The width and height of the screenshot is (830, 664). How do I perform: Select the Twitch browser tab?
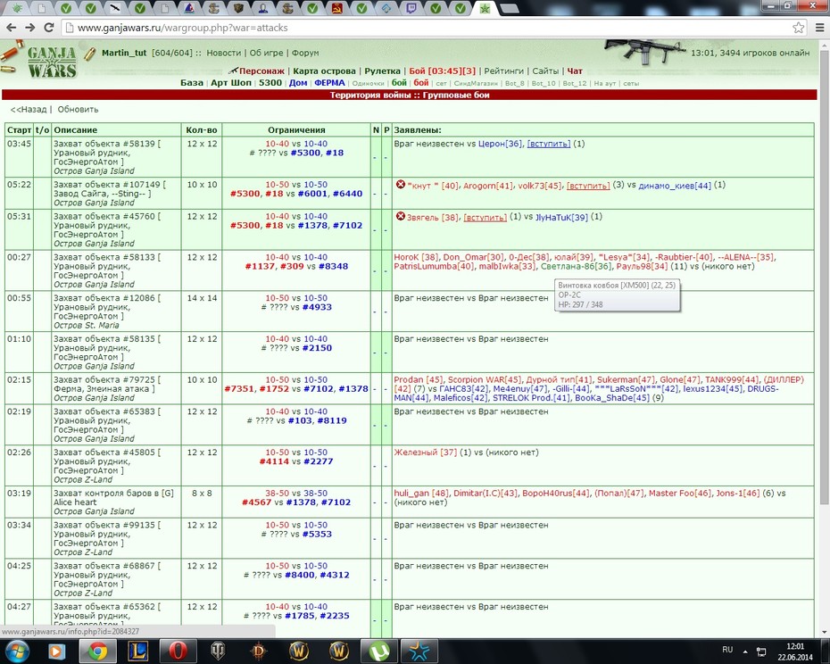pyautogui.click(x=411, y=8)
